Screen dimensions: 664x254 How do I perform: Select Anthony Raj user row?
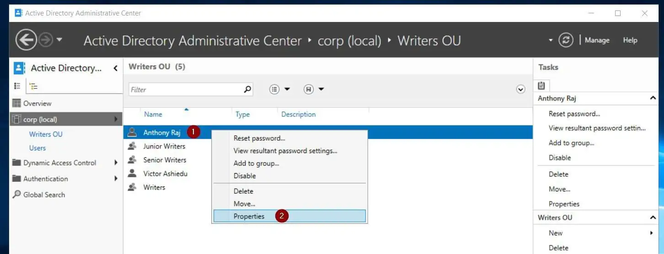pos(328,132)
